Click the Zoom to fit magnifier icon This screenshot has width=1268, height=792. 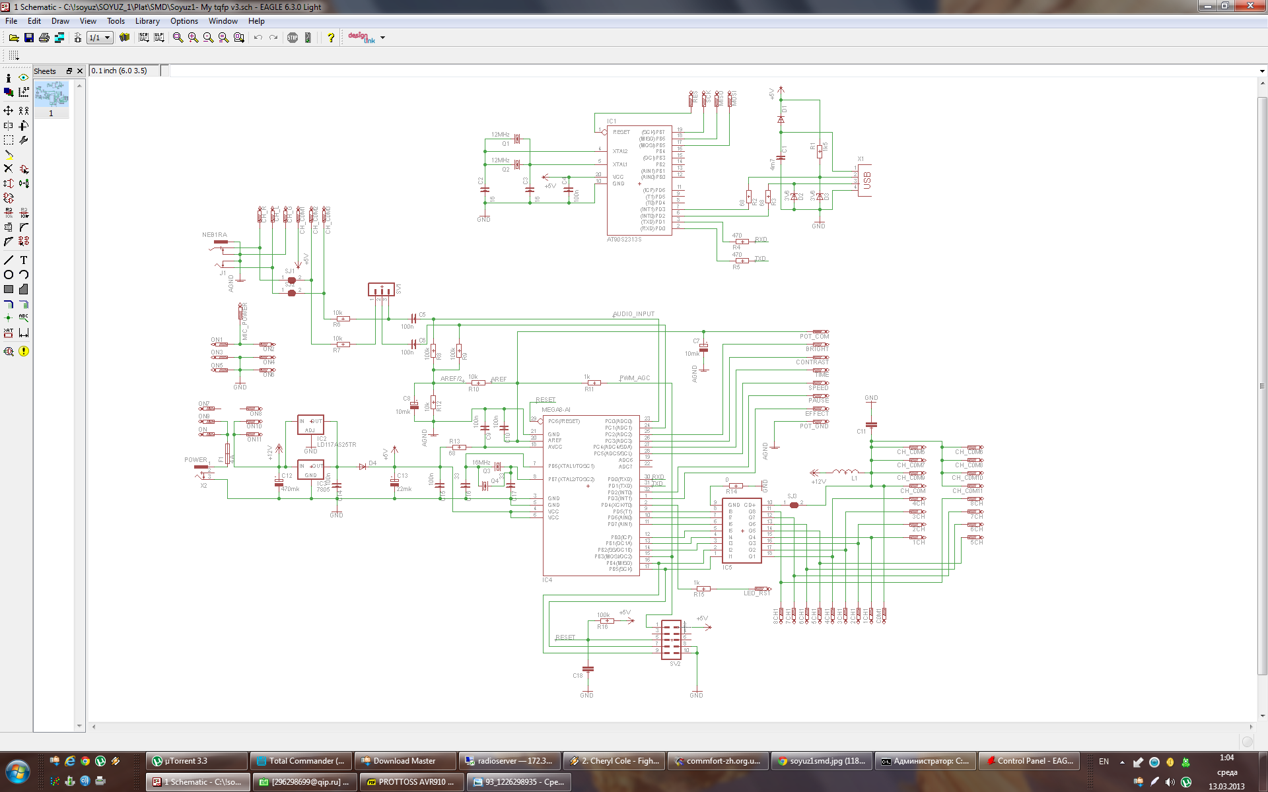[178, 38]
